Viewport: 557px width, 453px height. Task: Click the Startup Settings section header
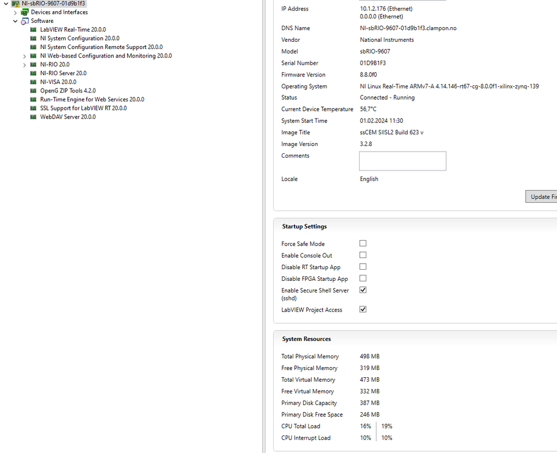pyautogui.click(x=304, y=226)
